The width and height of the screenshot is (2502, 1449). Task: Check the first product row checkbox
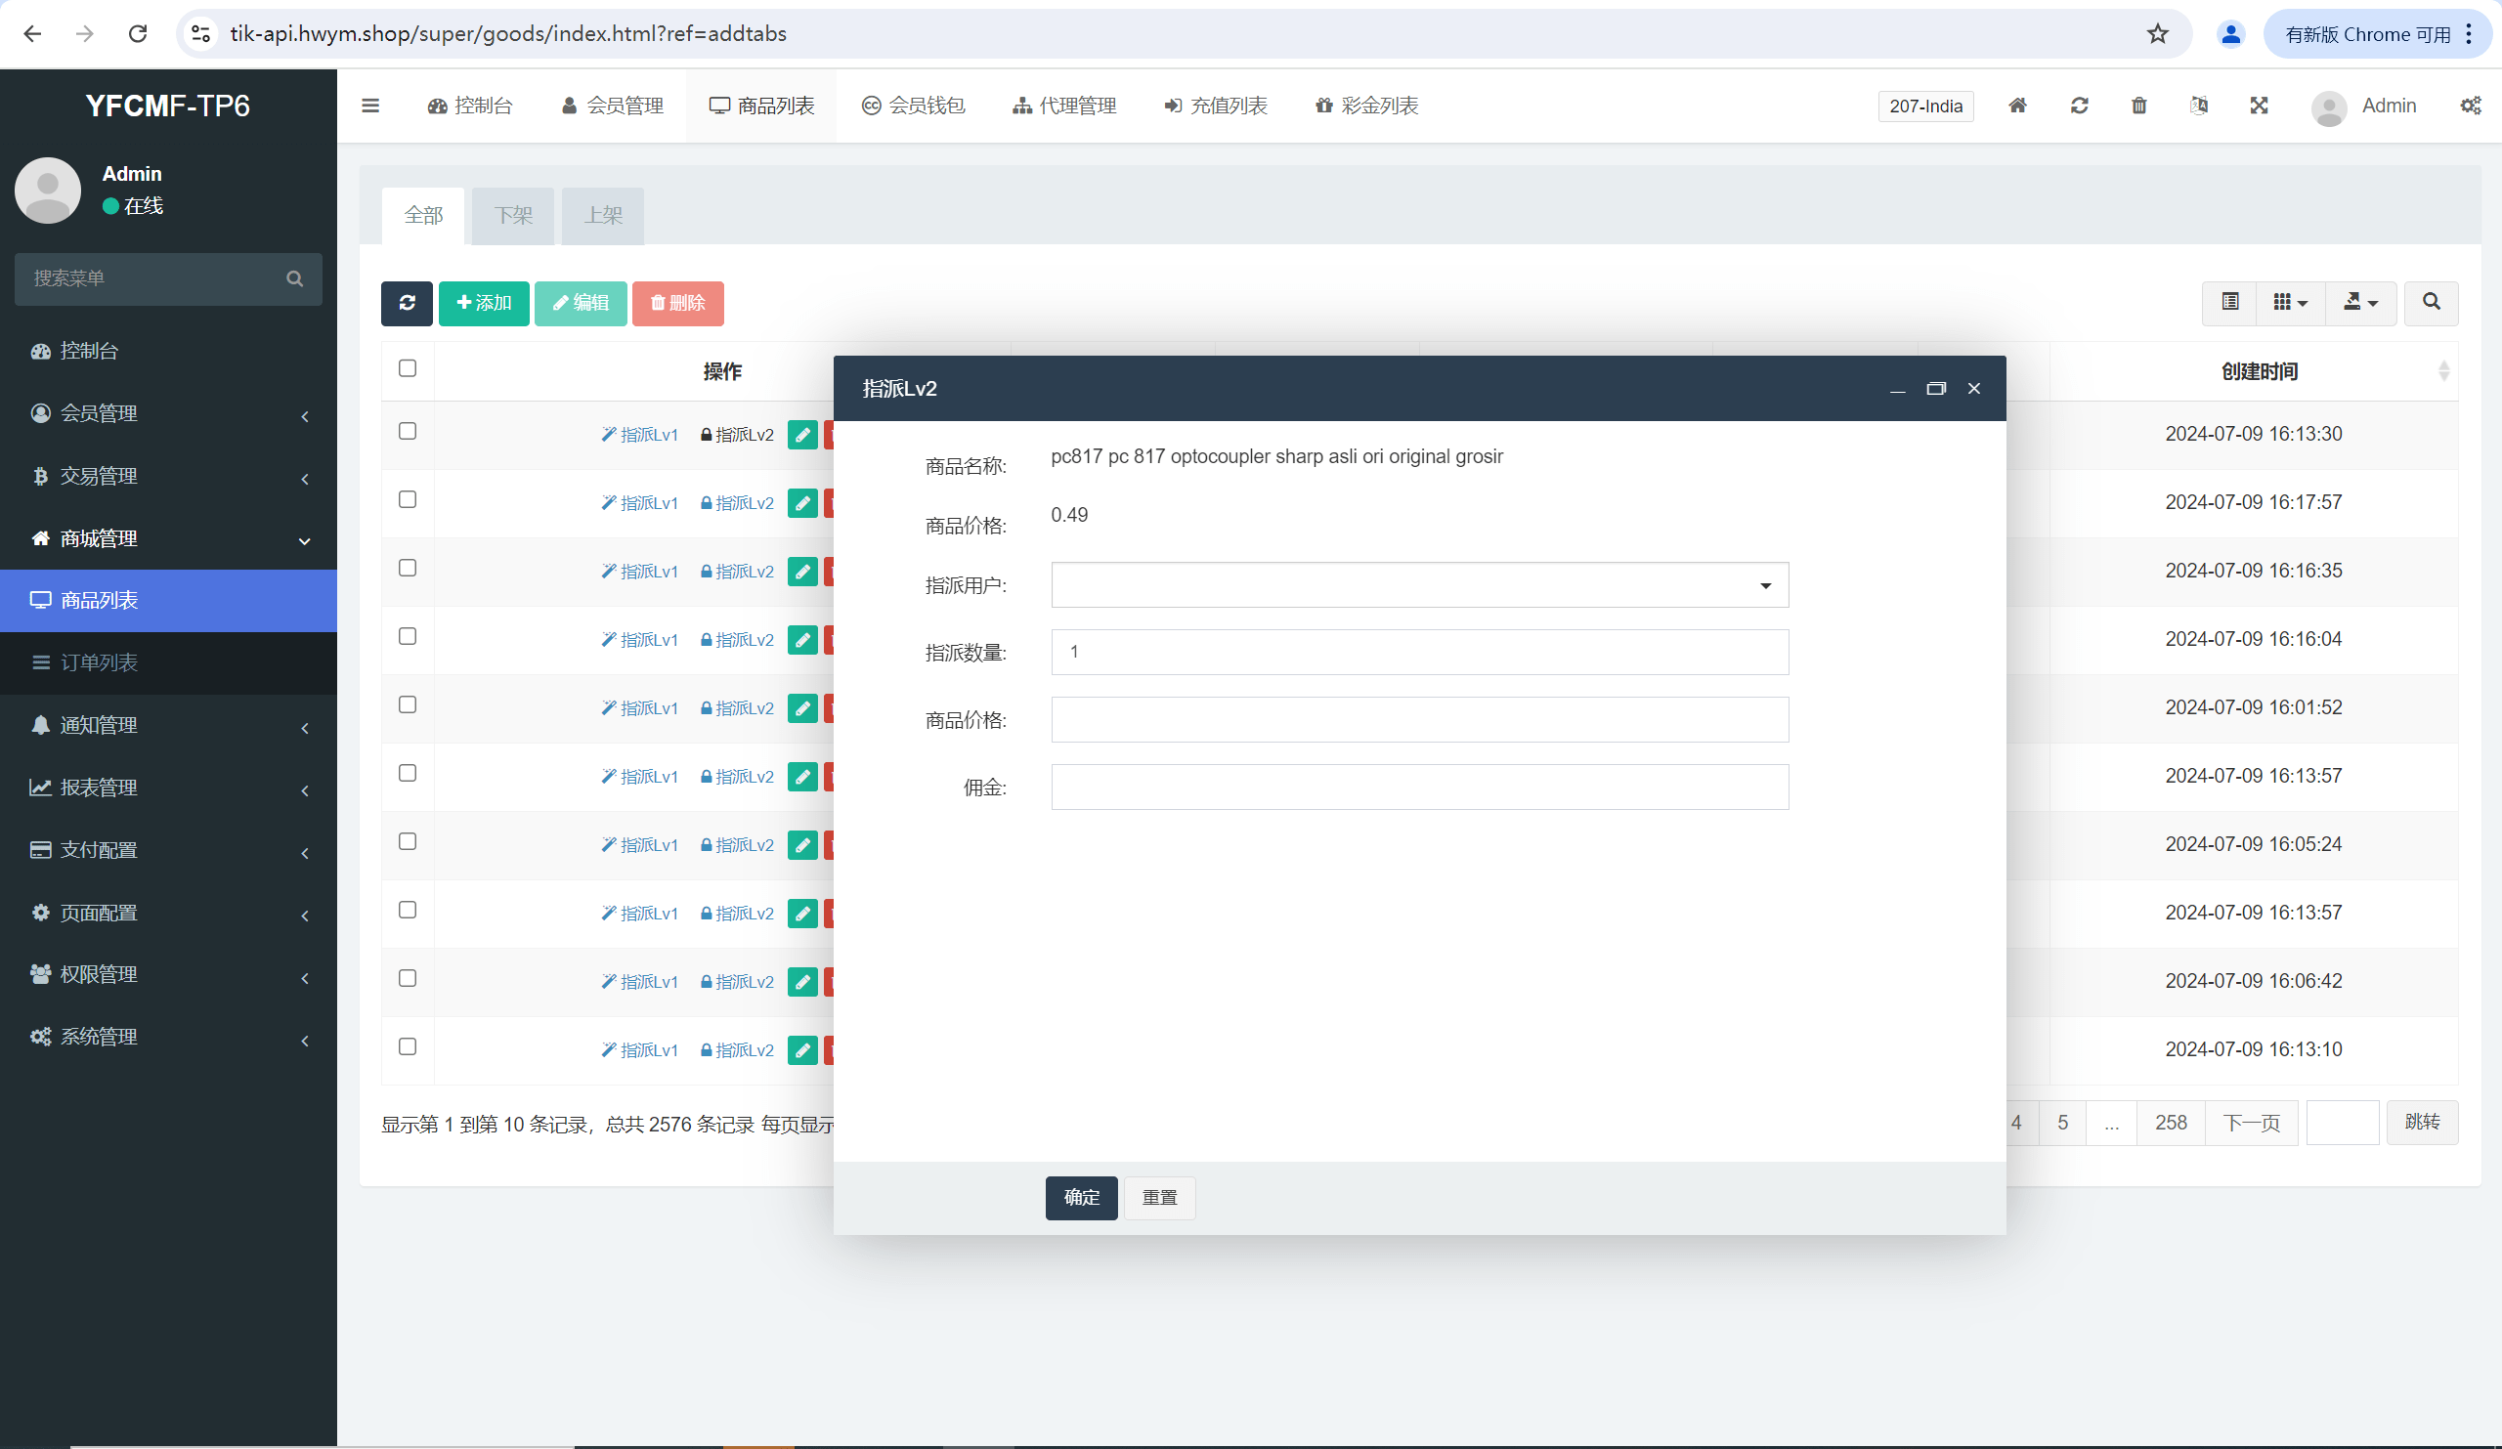pyautogui.click(x=408, y=431)
